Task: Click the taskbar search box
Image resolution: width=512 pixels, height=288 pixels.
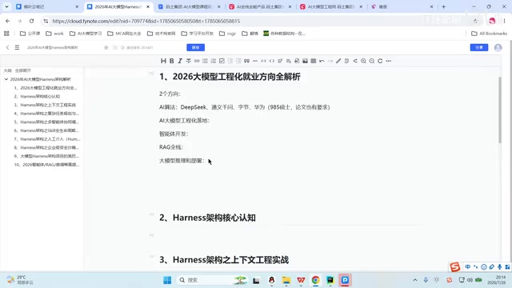Action: [x=212, y=280]
